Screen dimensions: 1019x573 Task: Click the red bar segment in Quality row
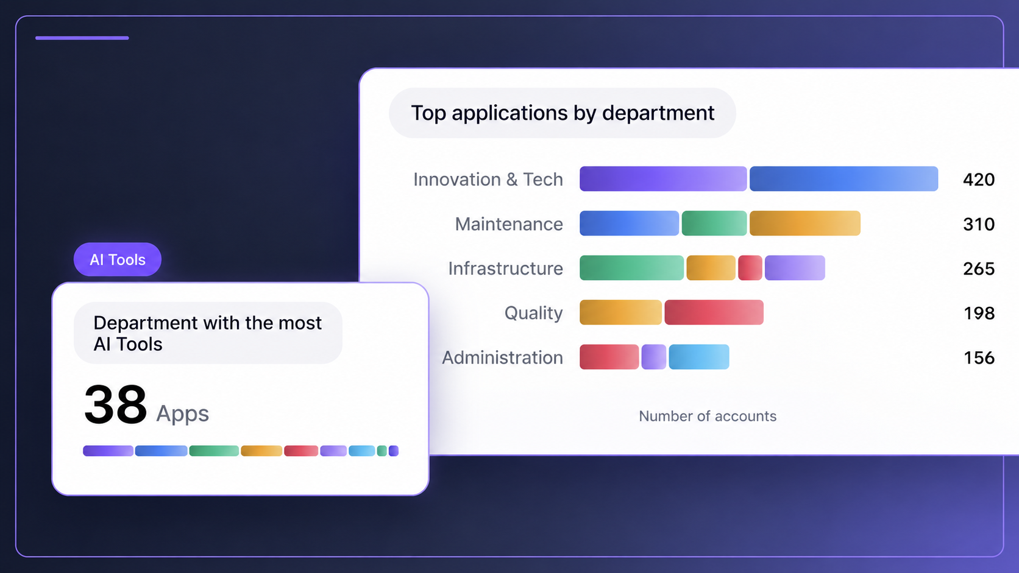[714, 312]
